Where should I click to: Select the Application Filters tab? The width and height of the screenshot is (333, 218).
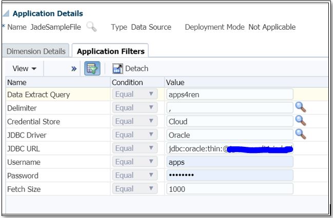[x=110, y=51]
